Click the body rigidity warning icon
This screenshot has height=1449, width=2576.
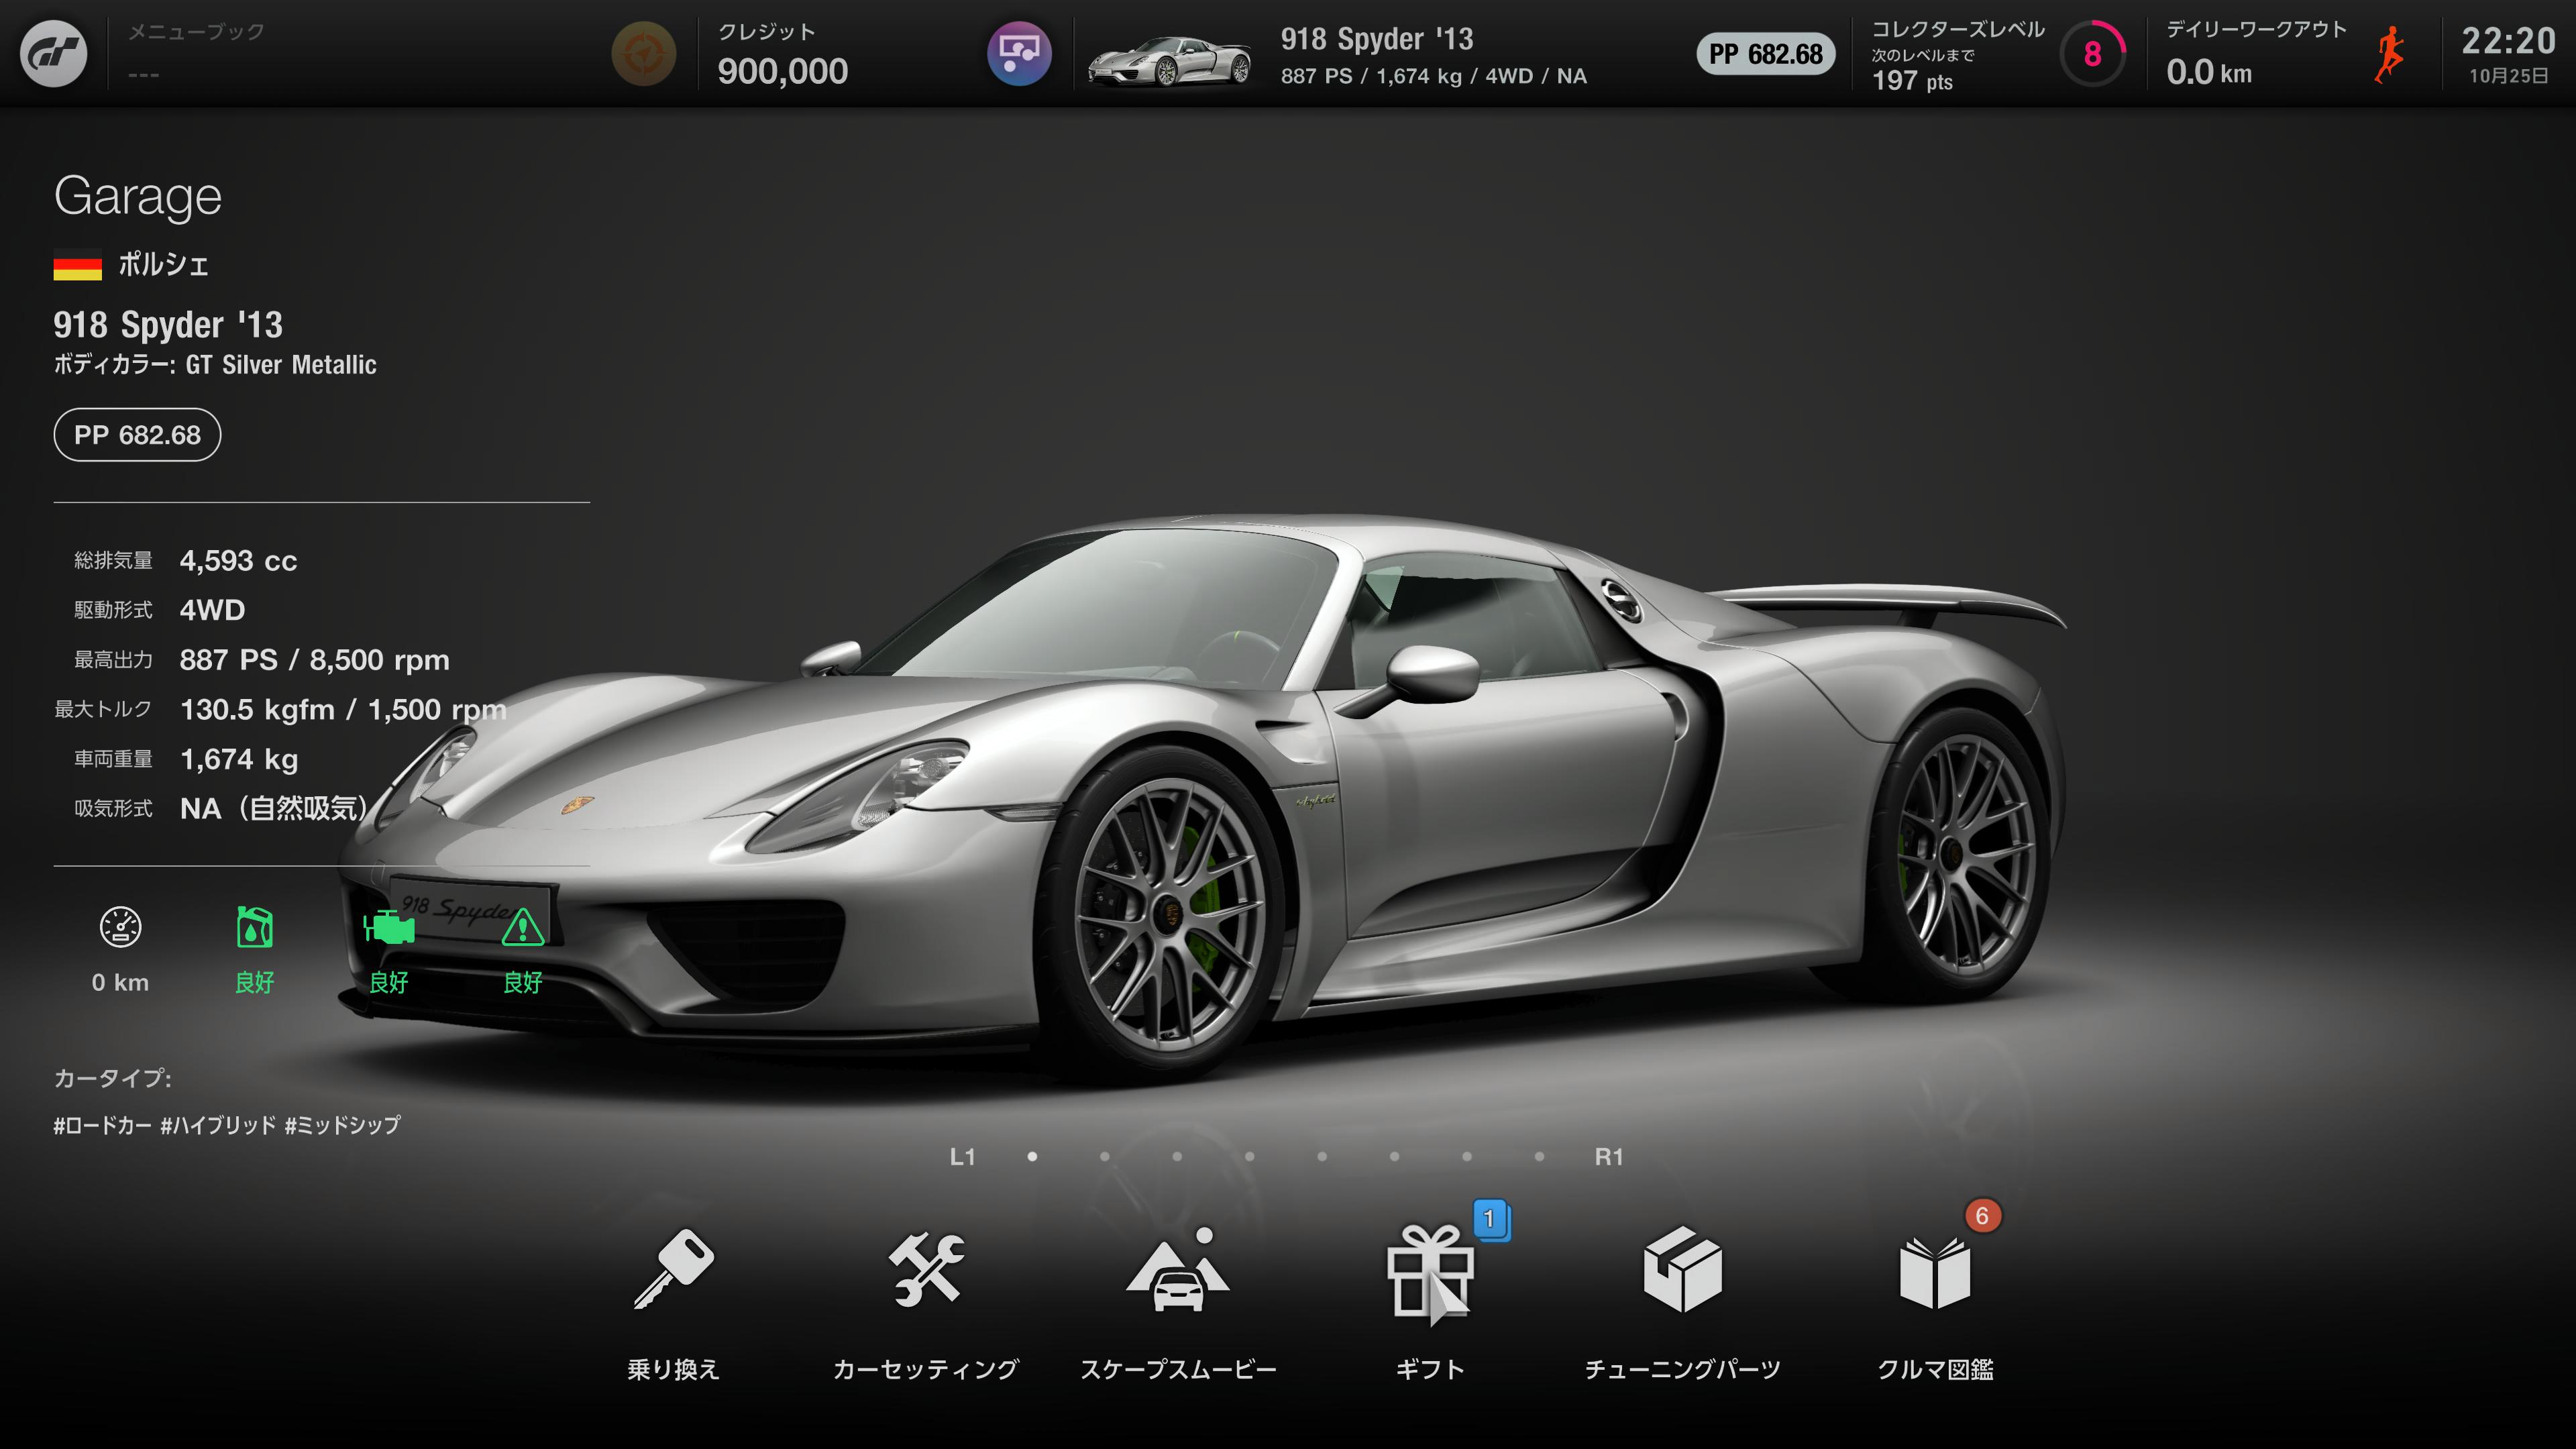pos(522,928)
